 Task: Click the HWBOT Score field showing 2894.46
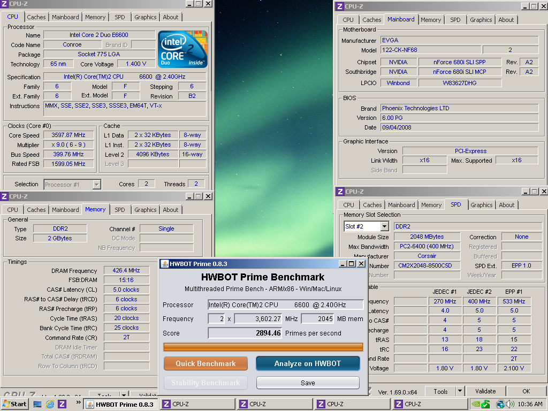pyautogui.click(x=245, y=333)
